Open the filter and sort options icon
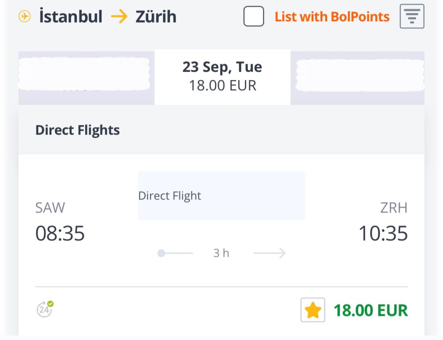The height and width of the screenshot is (340, 443). pyautogui.click(x=412, y=16)
